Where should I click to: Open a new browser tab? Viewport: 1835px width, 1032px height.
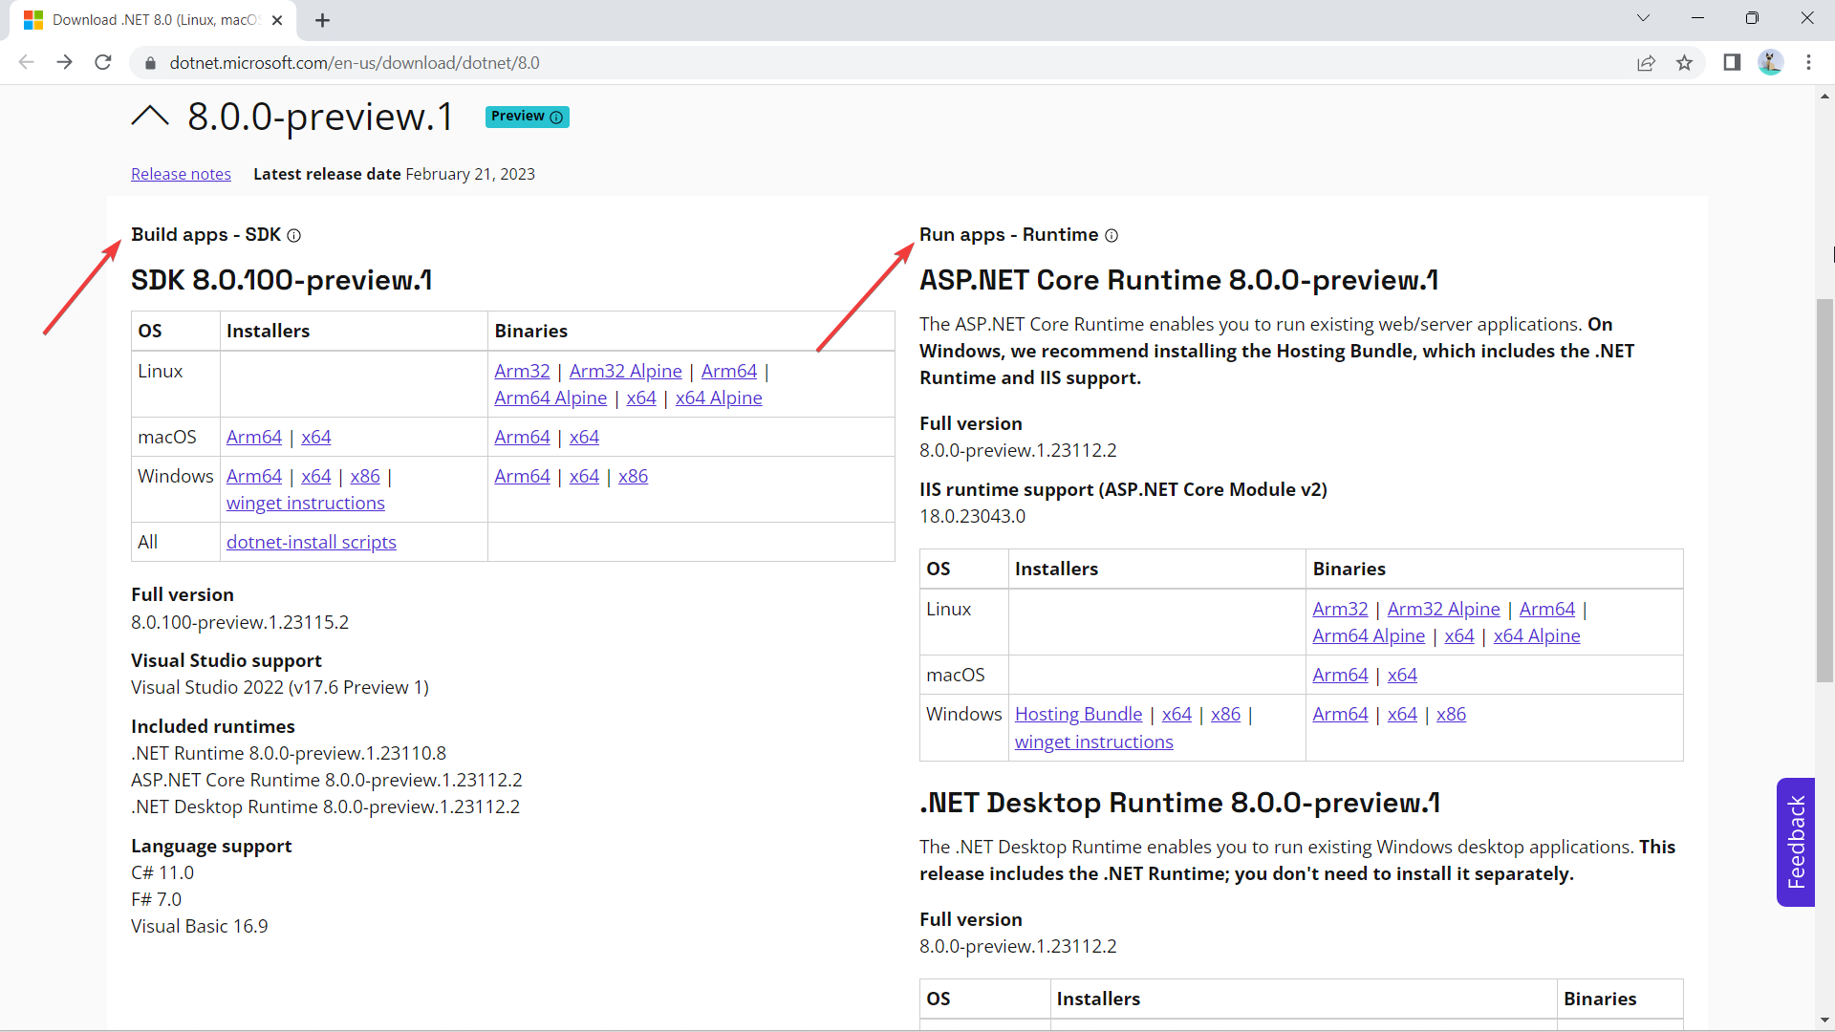pos(322,19)
